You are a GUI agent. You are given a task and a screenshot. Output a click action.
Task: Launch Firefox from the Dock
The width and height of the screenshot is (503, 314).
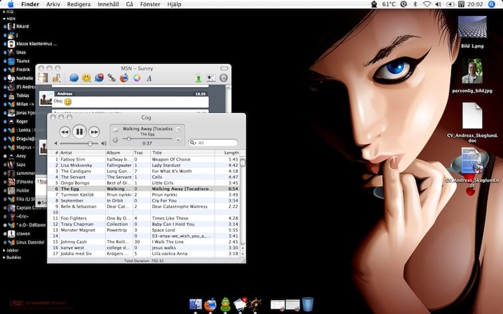pyautogui.click(x=211, y=304)
